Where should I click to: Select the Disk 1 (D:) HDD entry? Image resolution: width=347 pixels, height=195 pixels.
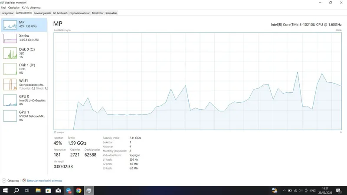[x=24, y=69]
